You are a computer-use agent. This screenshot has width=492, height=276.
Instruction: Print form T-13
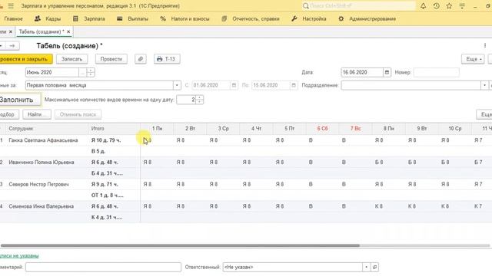click(167, 59)
